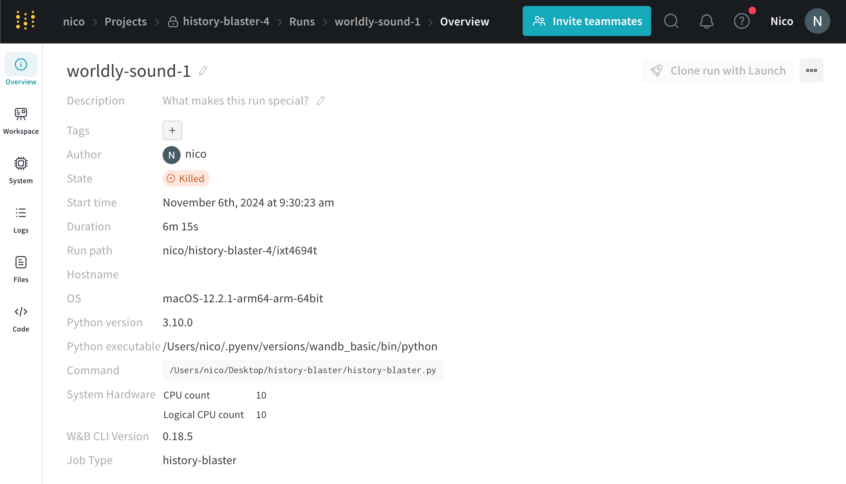This screenshot has width=846, height=484.
Task: Select the Overview sidebar tab
Action: click(21, 70)
